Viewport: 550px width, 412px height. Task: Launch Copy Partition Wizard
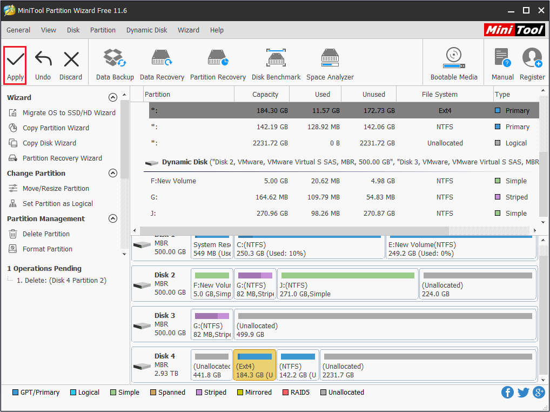tap(49, 128)
